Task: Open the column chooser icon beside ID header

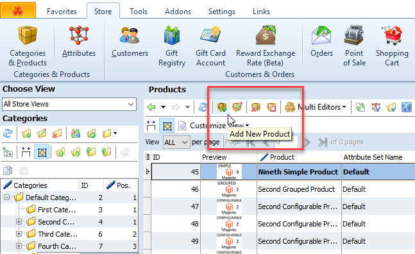Action: click(x=148, y=157)
